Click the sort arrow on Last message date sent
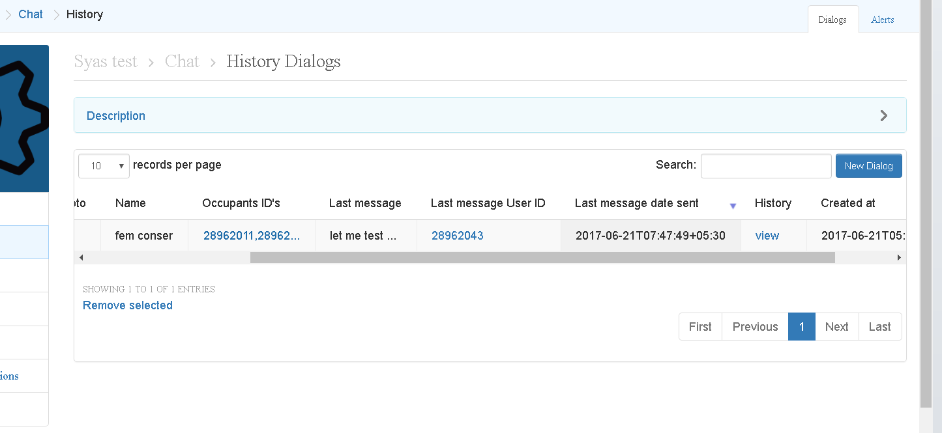Image resolution: width=942 pixels, height=433 pixels. click(733, 205)
